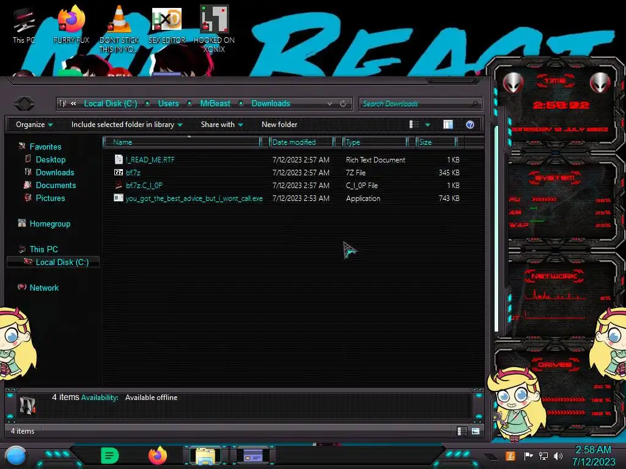626x469 pixels.
Task: Click the volume speaker tray icon
Action: [x=558, y=456]
